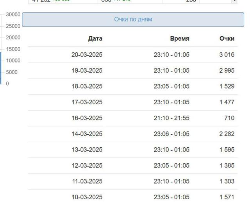Click the 2 995 points value

[227, 70]
